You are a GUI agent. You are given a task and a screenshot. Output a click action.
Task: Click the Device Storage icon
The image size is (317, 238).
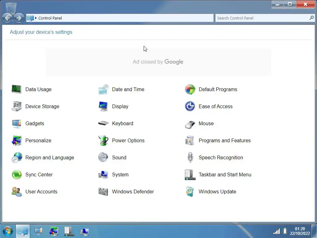point(17,106)
